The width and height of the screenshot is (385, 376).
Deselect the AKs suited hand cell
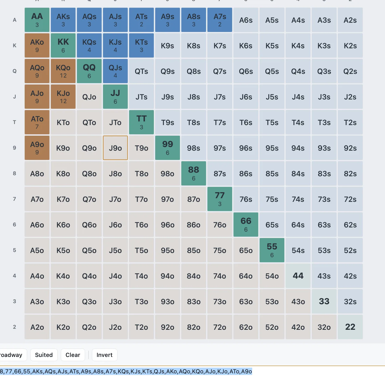click(x=63, y=20)
